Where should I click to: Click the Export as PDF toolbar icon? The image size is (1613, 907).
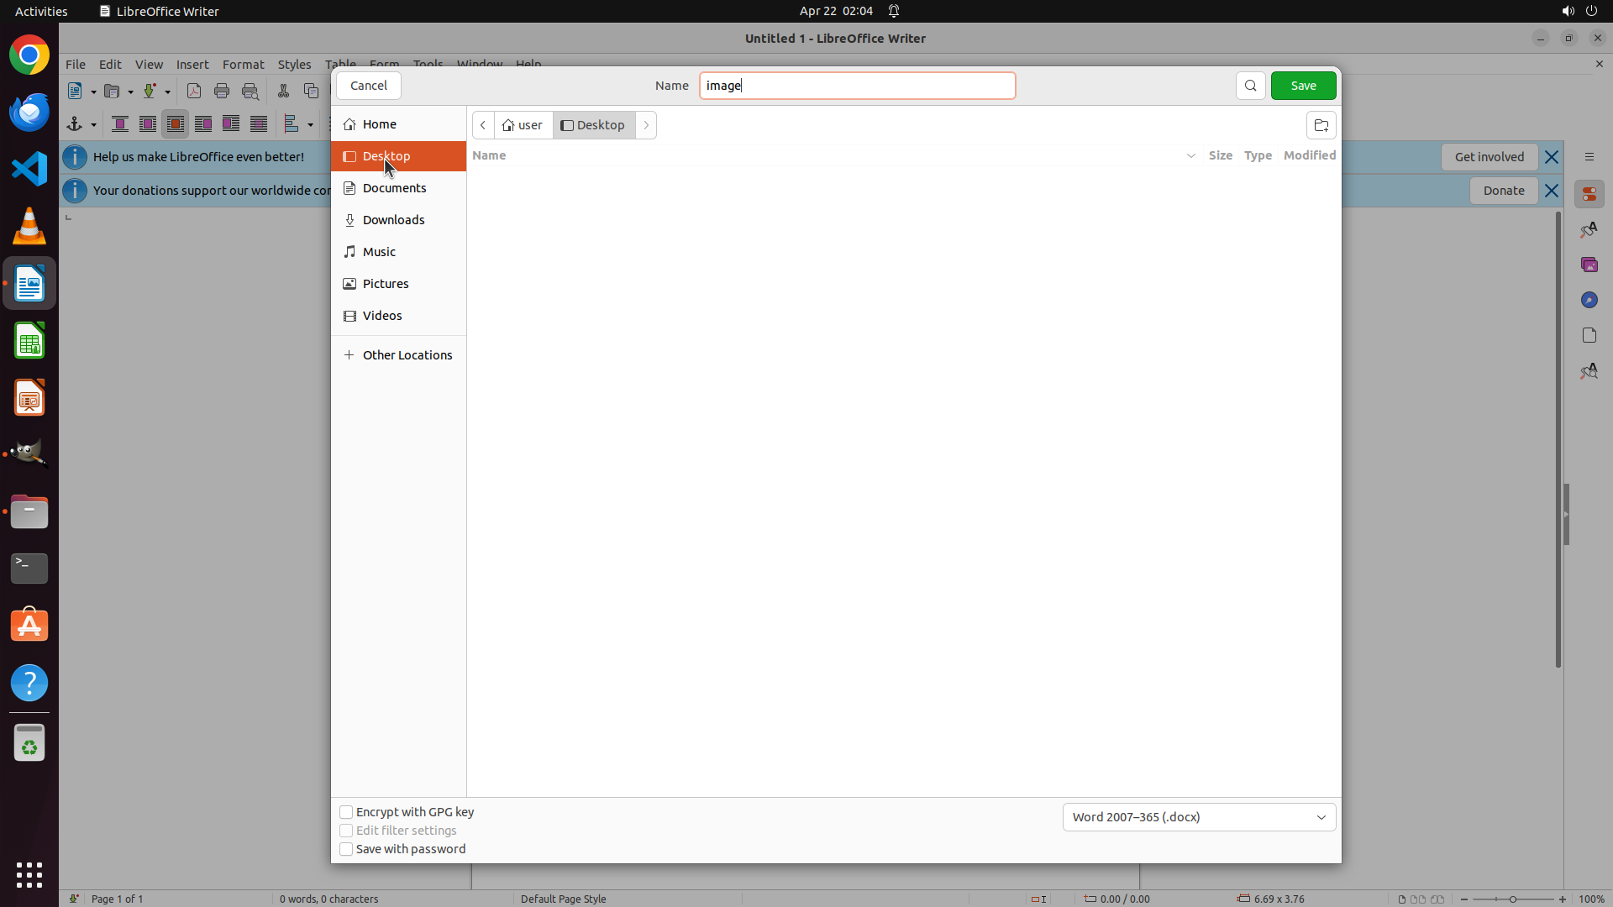pos(194,92)
